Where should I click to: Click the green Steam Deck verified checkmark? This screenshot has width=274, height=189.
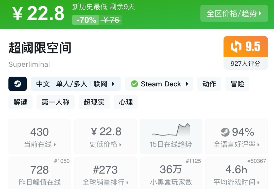point(134,84)
